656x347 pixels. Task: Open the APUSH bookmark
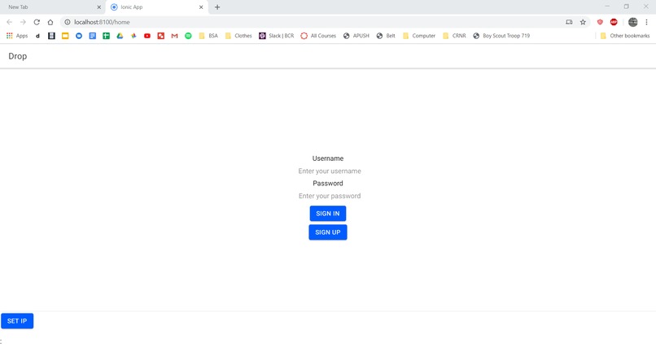point(356,36)
